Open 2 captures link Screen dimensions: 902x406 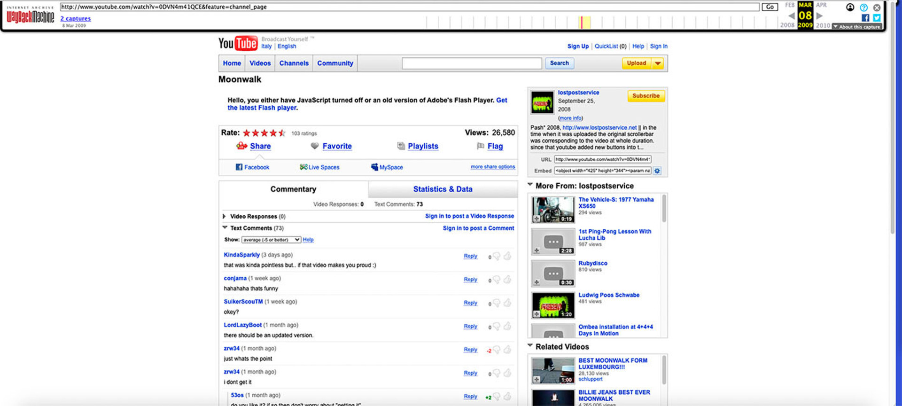point(75,18)
